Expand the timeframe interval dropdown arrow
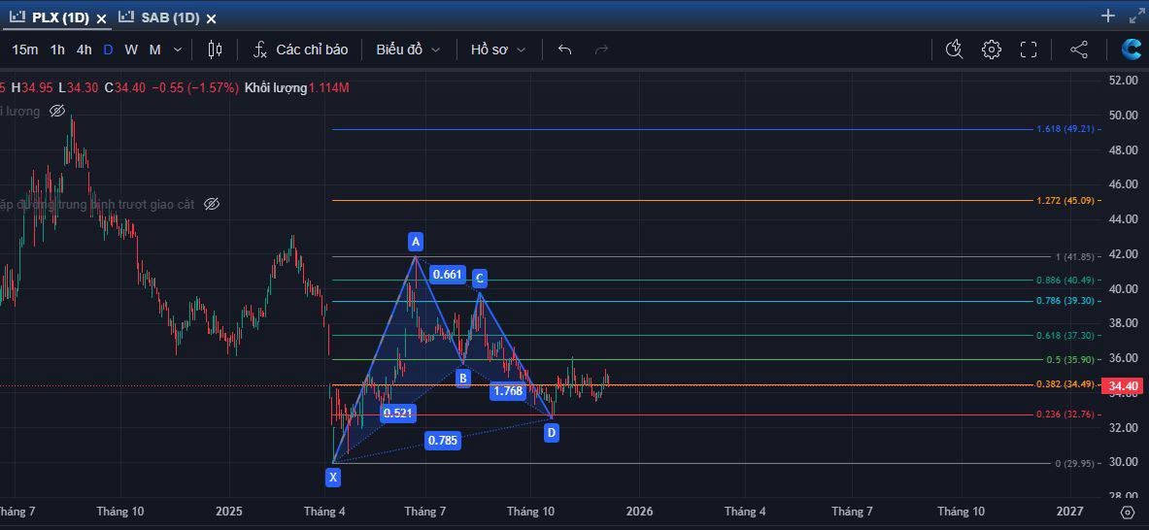This screenshot has height=530, width=1149. tap(178, 50)
